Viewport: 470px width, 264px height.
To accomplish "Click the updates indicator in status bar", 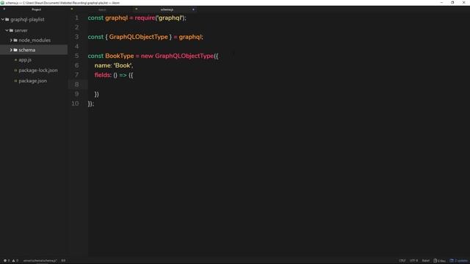I will click(458, 261).
